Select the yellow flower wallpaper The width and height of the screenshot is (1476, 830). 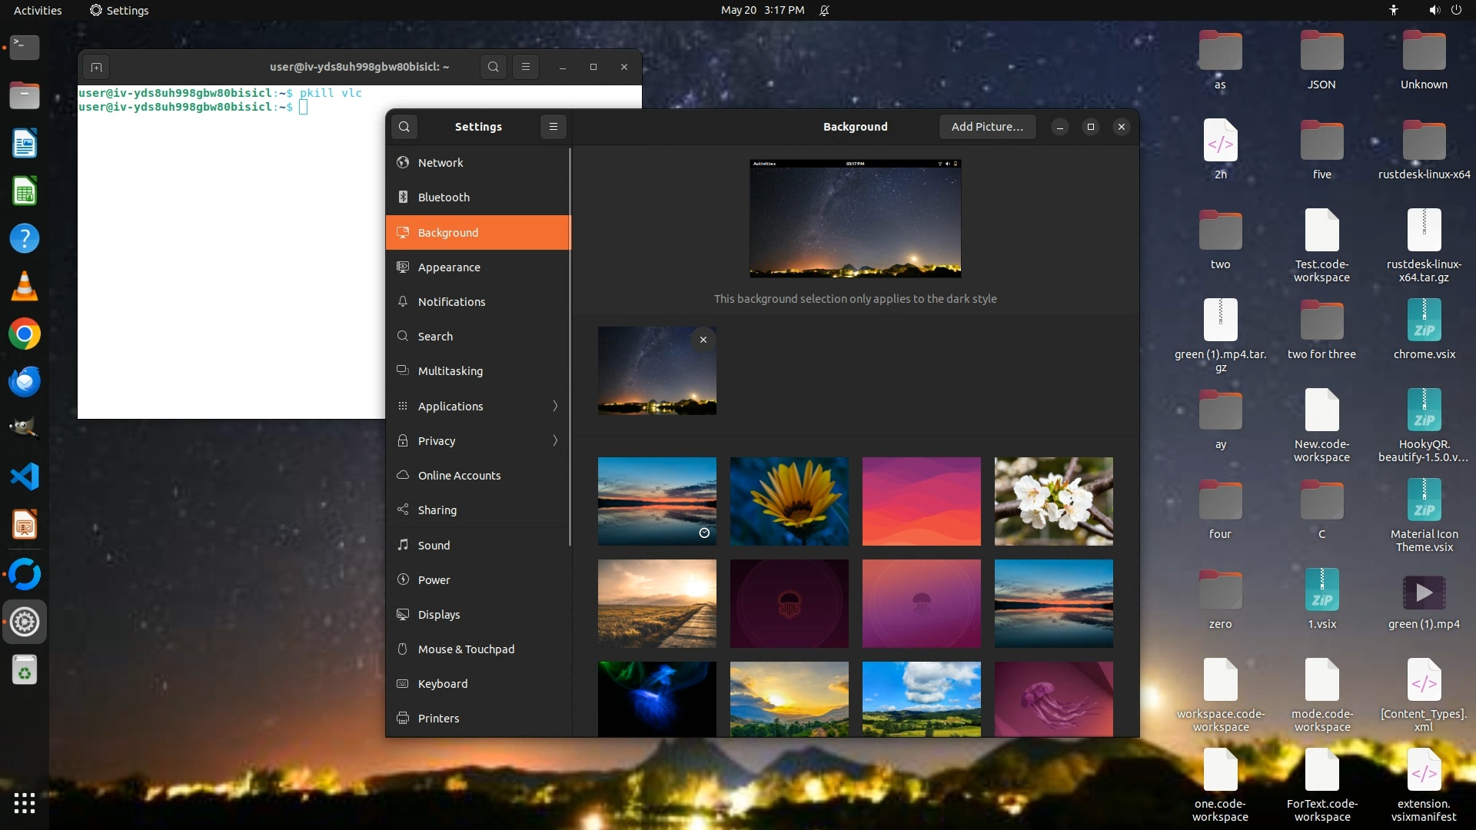click(x=789, y=501)
